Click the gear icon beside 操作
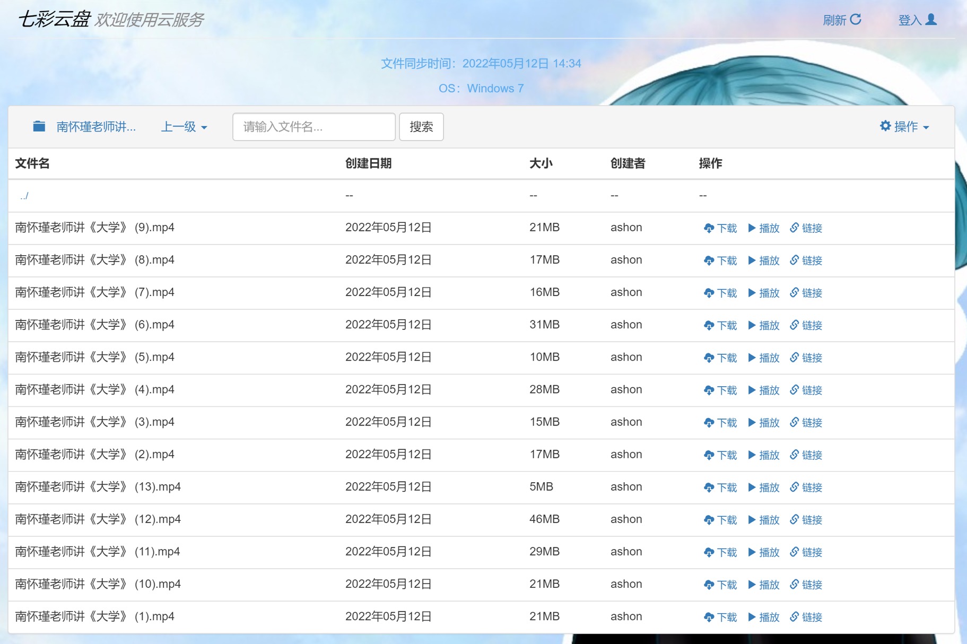The image size is (967, 644). [885, 126]
